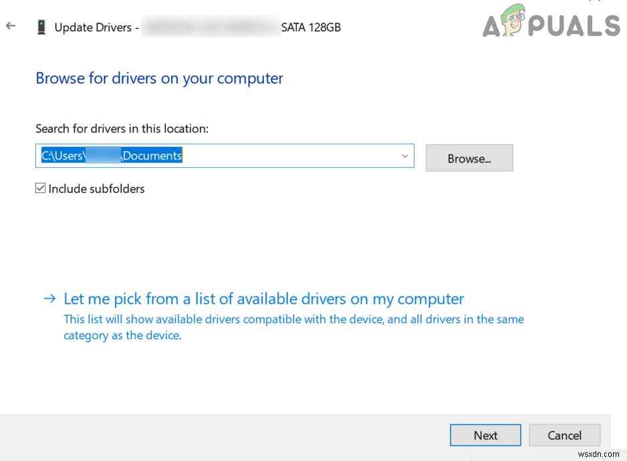The width and height of the screenshot is (627, 461).
Task: Click the back arrow in the title bar
Action: (x=11, y=26)
